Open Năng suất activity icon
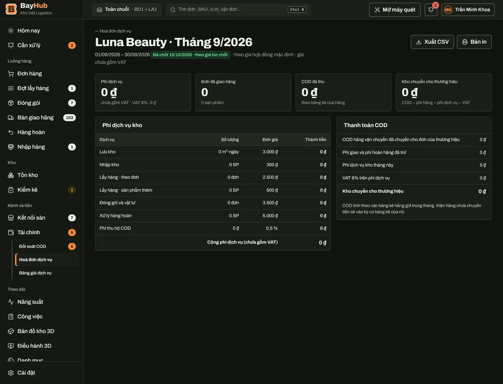Viewport: 503px width, 384px height. (x=11, y=302)
